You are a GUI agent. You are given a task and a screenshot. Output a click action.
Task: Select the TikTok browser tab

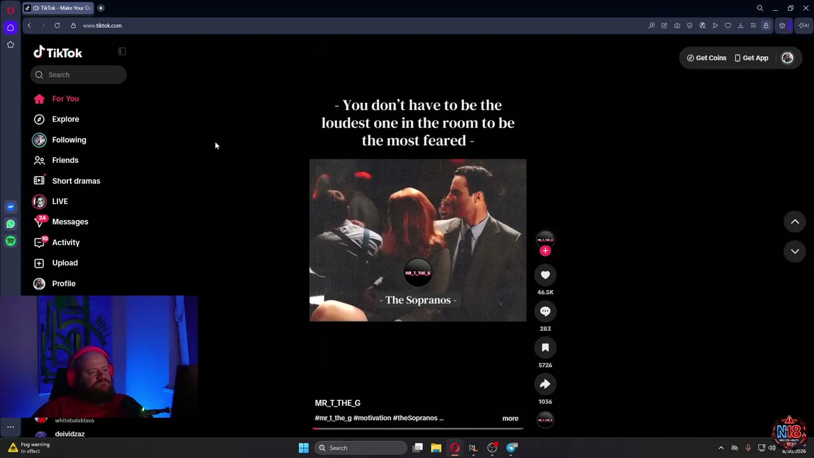[59, 8]
